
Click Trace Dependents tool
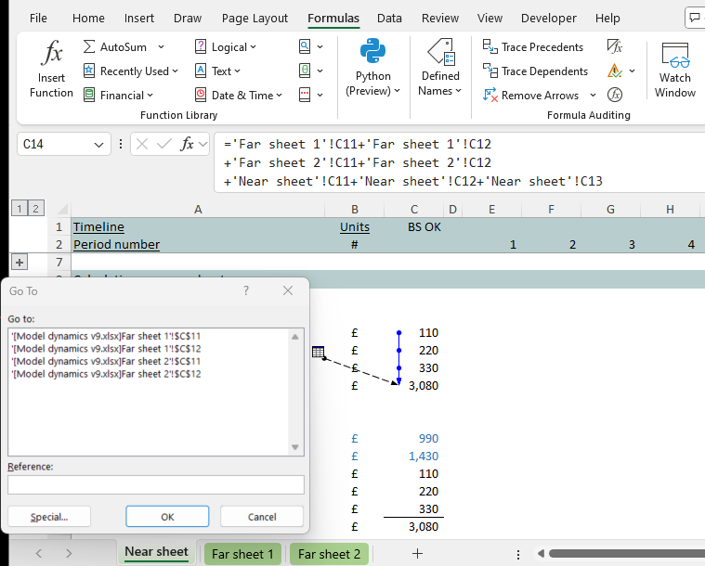click(535, 71)
